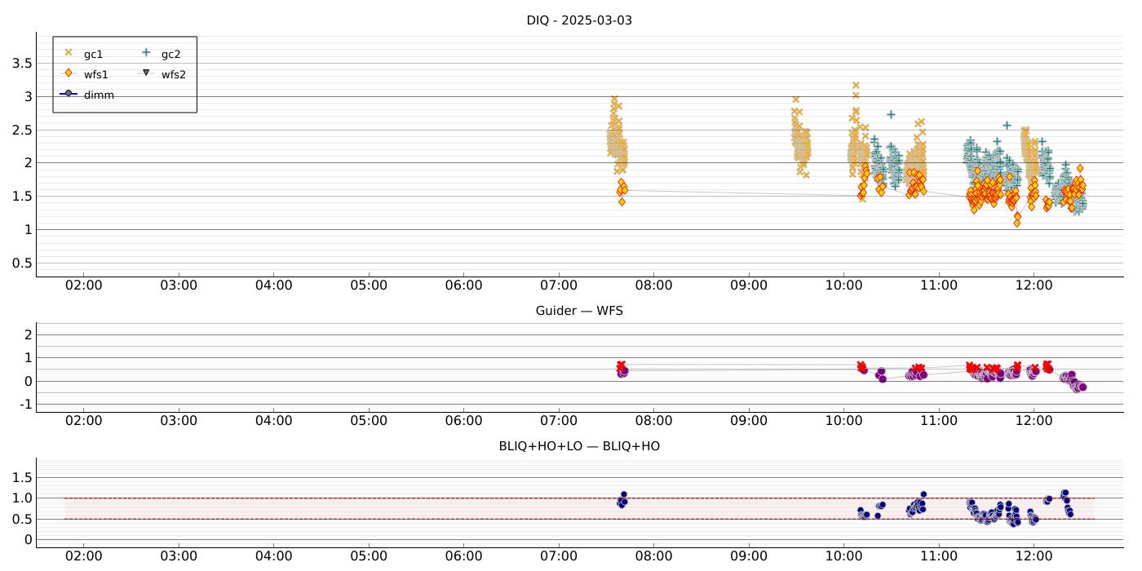Click the 06:00 tick under Guider — WFS plot
The image size is (1142, 571).
pos(463,421)
